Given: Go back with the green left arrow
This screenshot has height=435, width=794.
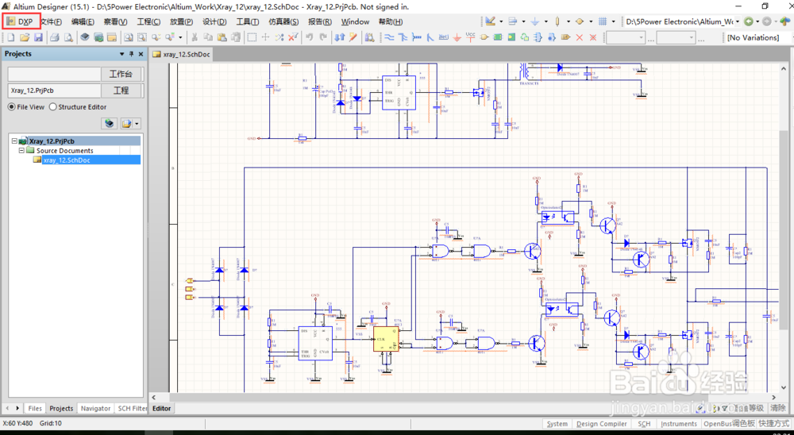Looking at the screenshot, I should 749,21.
